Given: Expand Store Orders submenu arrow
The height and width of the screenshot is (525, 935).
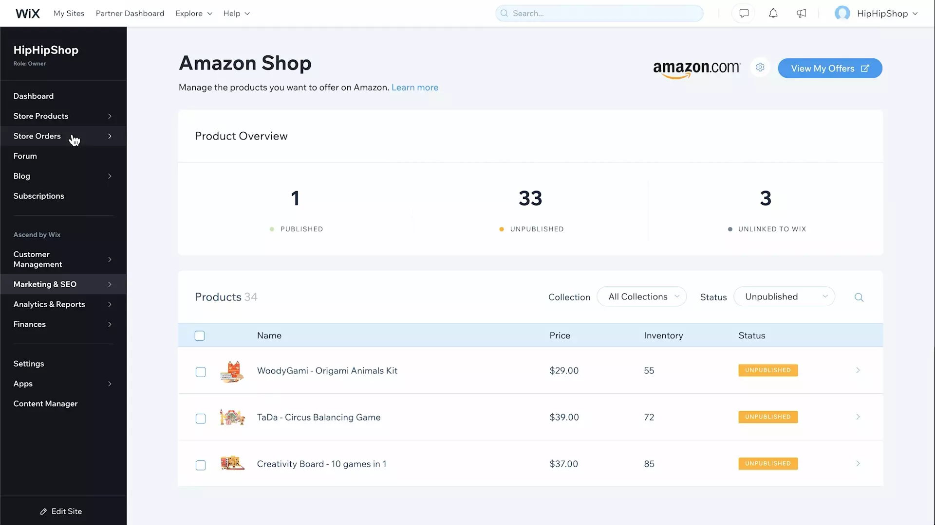Looking at the screenshot, I should [110, 136].
